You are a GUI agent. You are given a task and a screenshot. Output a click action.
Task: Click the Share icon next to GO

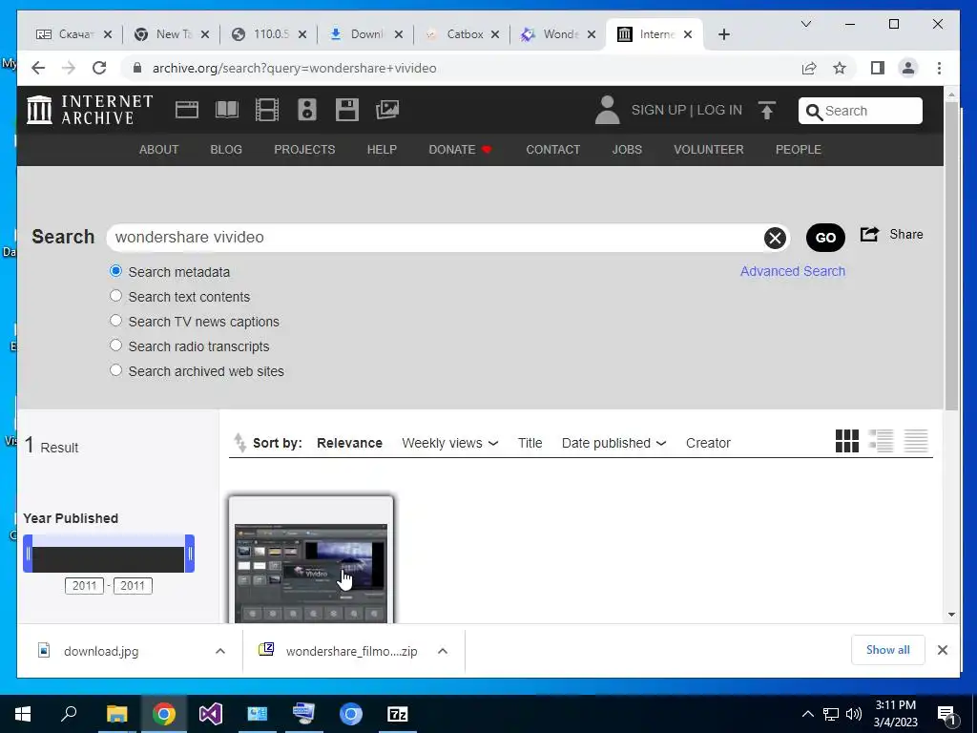(869, 235)
